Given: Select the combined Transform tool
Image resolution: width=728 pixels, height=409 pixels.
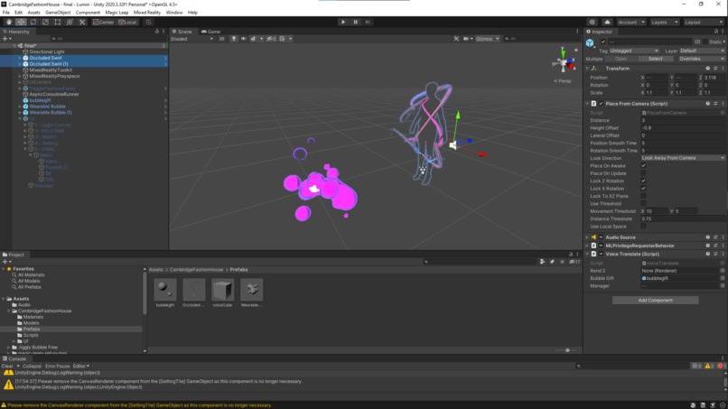Looking at the screenshot, I should (x=70, y=22).
